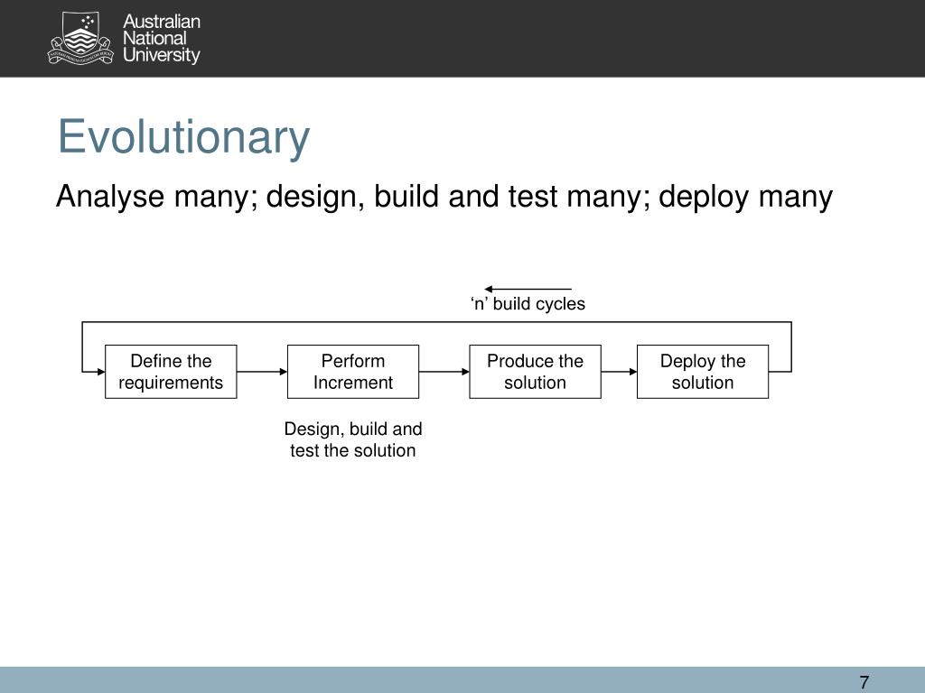Select the 'Perform Increment' box
The width and height of the screenshot is (925, 693).
click(353, 372)
